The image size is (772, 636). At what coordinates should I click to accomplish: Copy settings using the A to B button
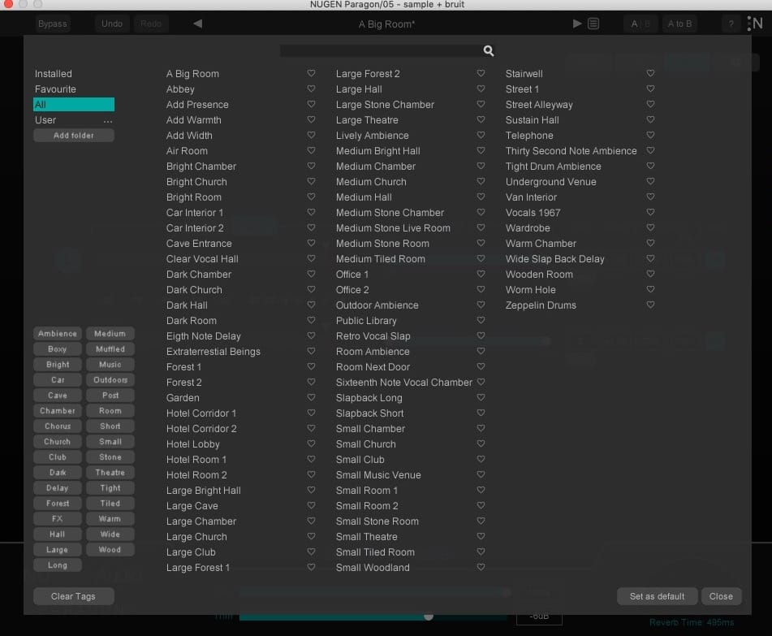(679, 24)
